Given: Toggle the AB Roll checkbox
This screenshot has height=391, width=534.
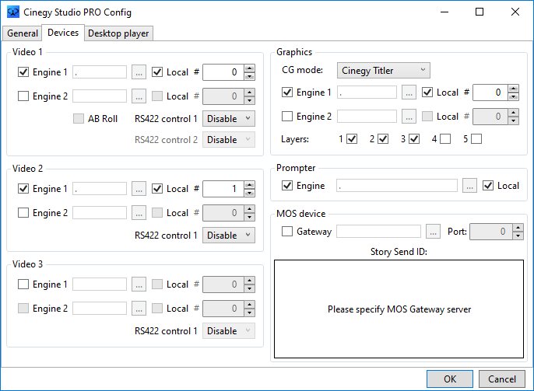Looking at the screenshot, I should [79, 119].
